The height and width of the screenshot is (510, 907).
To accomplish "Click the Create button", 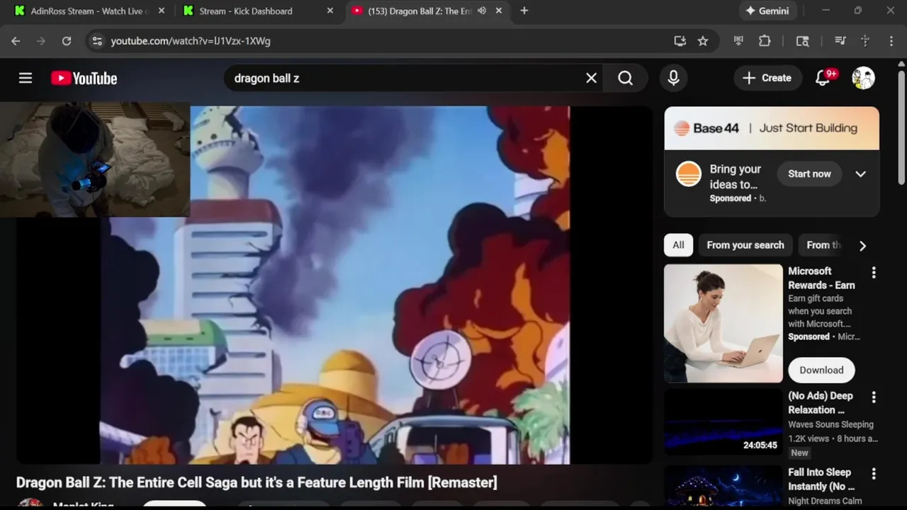I will 767,78.
